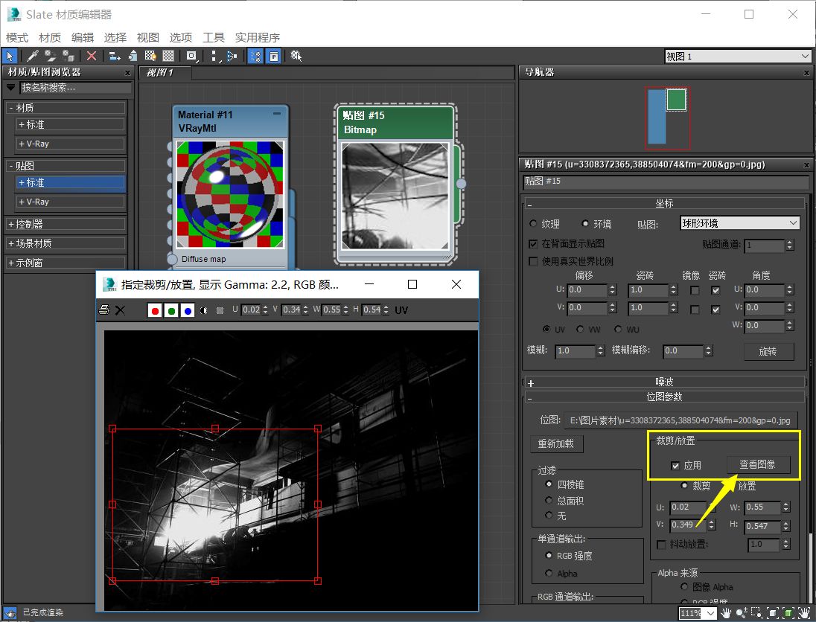Assign material to selection icon
Screen dimensions: 816x622
coord(68,56)
